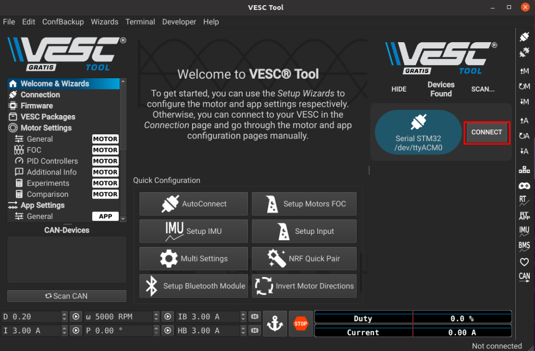
Task: Open Setup Bluetooth Module
Action: point(193,286)
